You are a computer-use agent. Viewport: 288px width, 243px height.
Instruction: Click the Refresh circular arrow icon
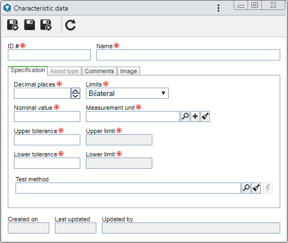(70, 25)
